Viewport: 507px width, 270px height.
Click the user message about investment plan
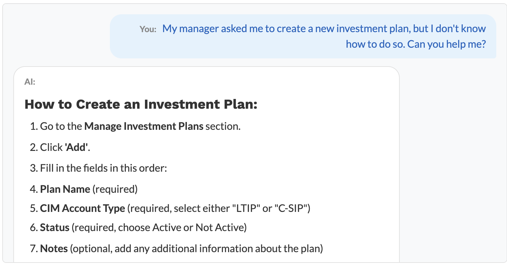coord(324,29)
